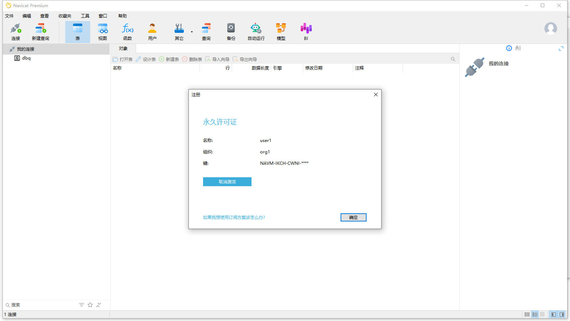Open the 模型 model tool
This screenshot has width=570, height=321.
coord(281,32)
